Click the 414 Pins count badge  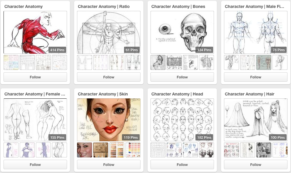[x=57, y=50]
